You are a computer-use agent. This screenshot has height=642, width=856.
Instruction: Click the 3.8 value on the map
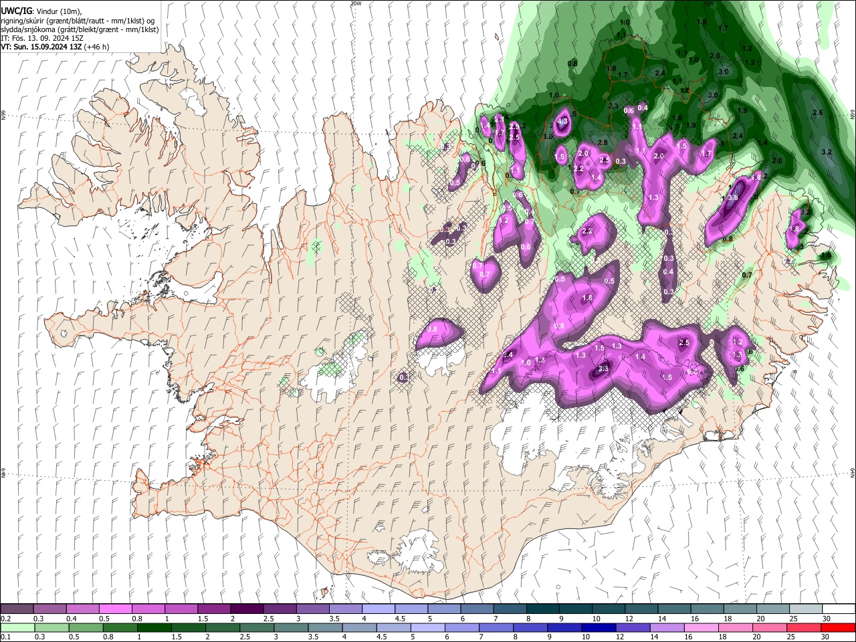point(732,197)
